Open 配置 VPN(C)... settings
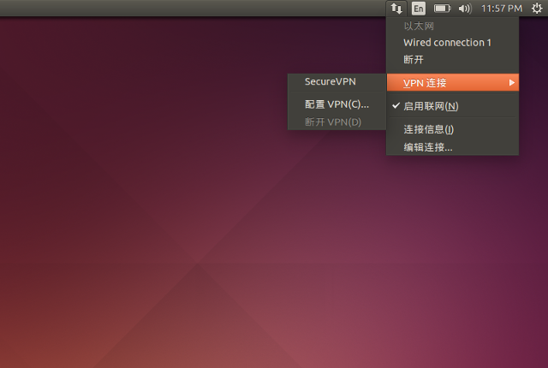Image resolution: width=548 pixels, height=368 pixels. tap(337, 104)
